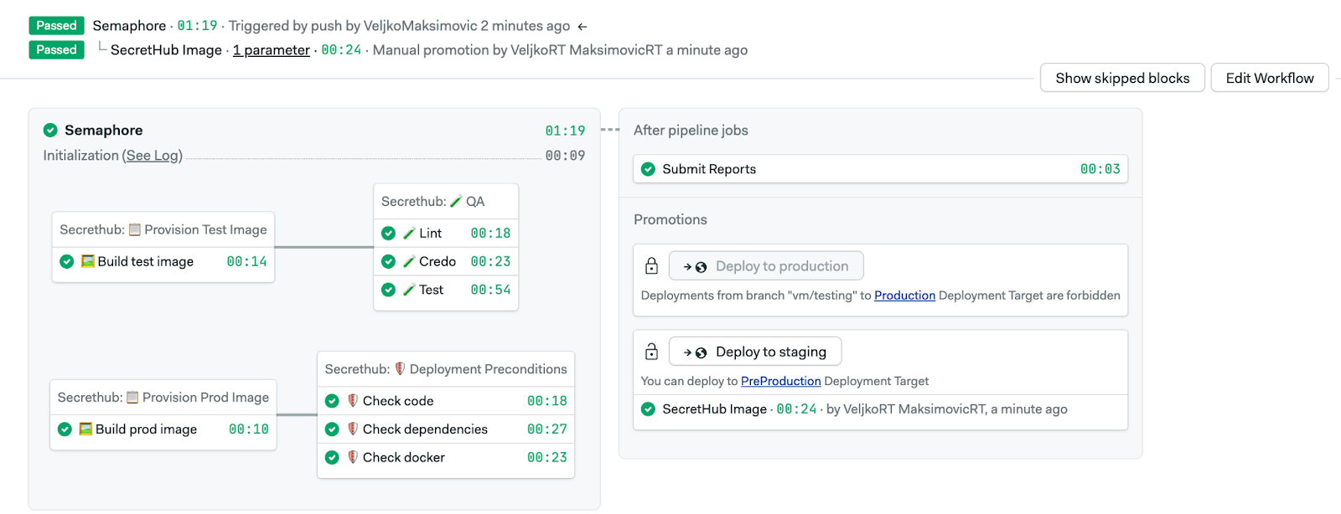Click the Passed badge for SecretHub Image
Viewport: 1341px width, 514px height.
point(56,50)
